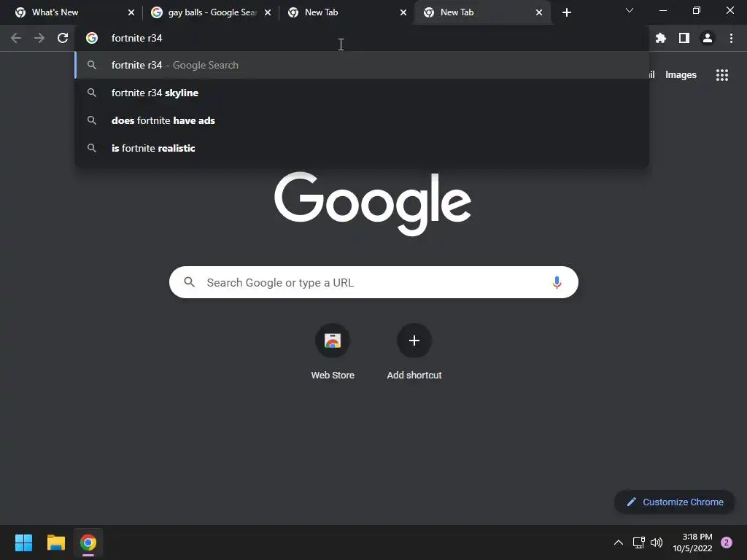Choose does fortnite have ads suggestion
Image resolution: width=747 pixels, height=560 pixels.
pos(362,120)
